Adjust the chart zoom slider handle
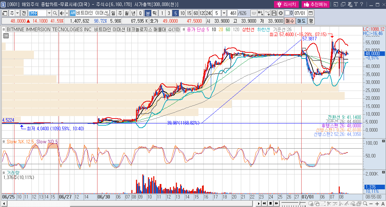The height and width of the screenshot is (207, 386). (299, 203)
